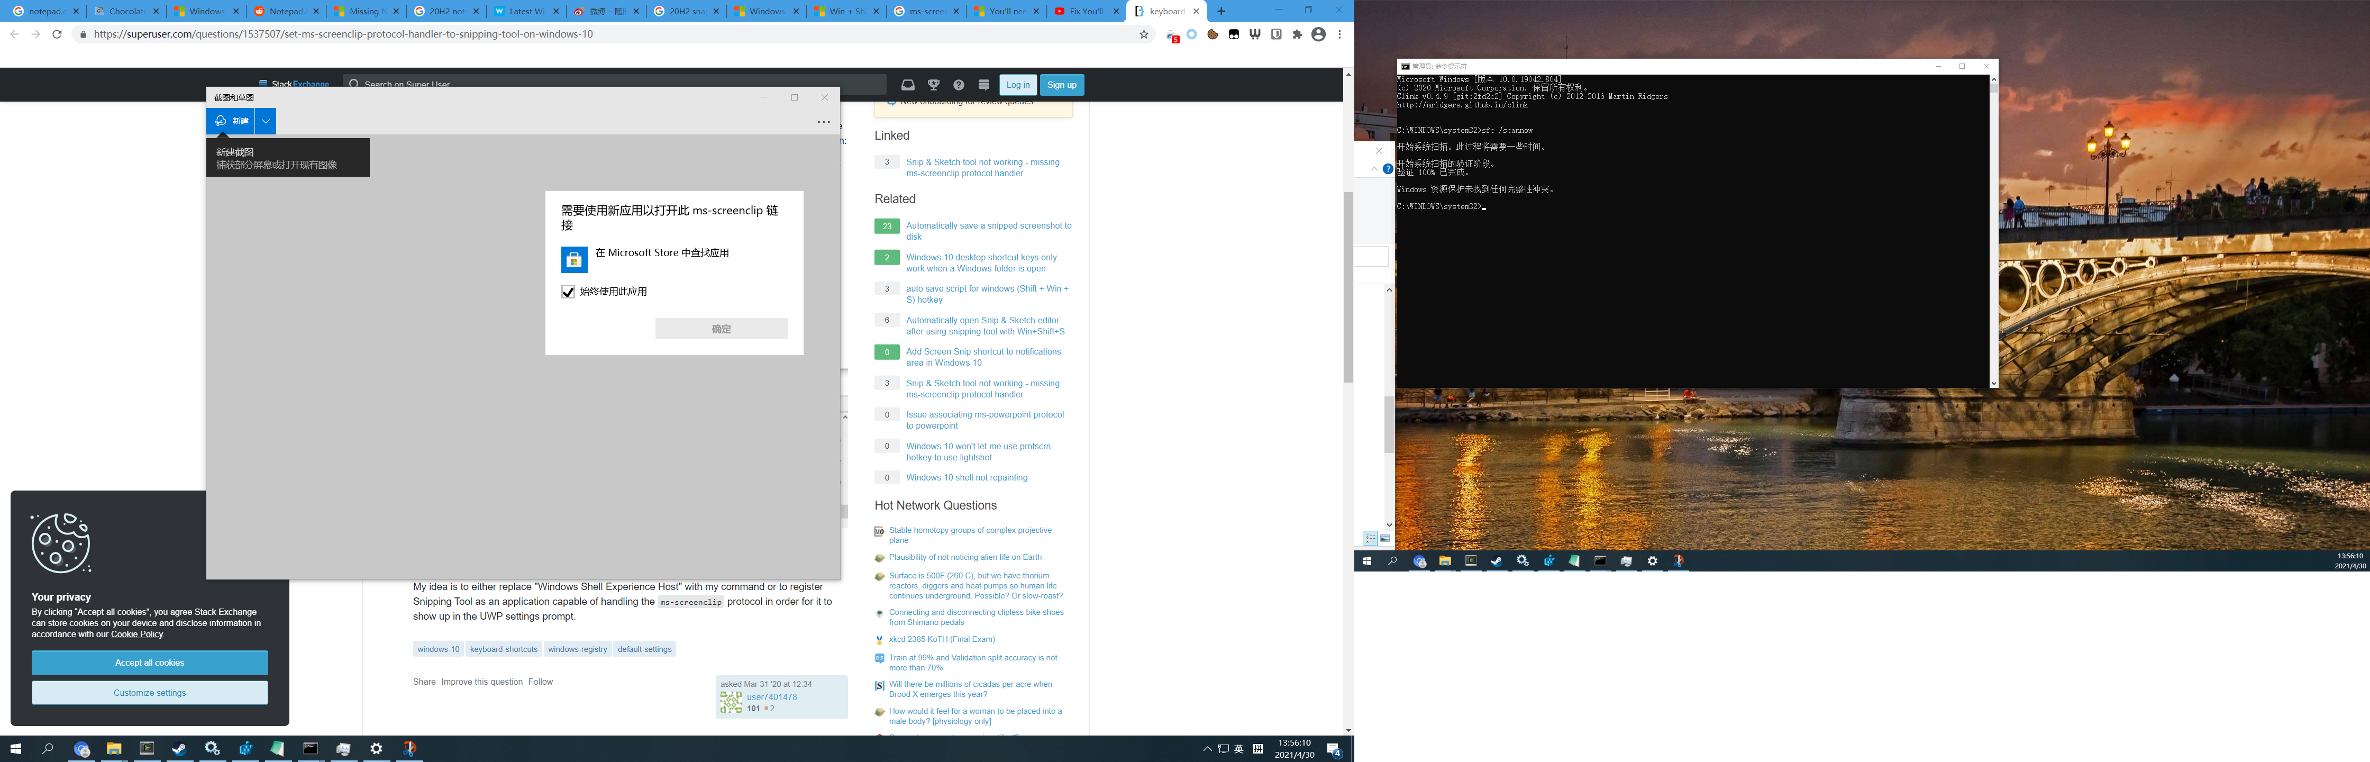Open the Chrome extensions puzzle icon
2370x762 pixels.
pos(1297,34)
